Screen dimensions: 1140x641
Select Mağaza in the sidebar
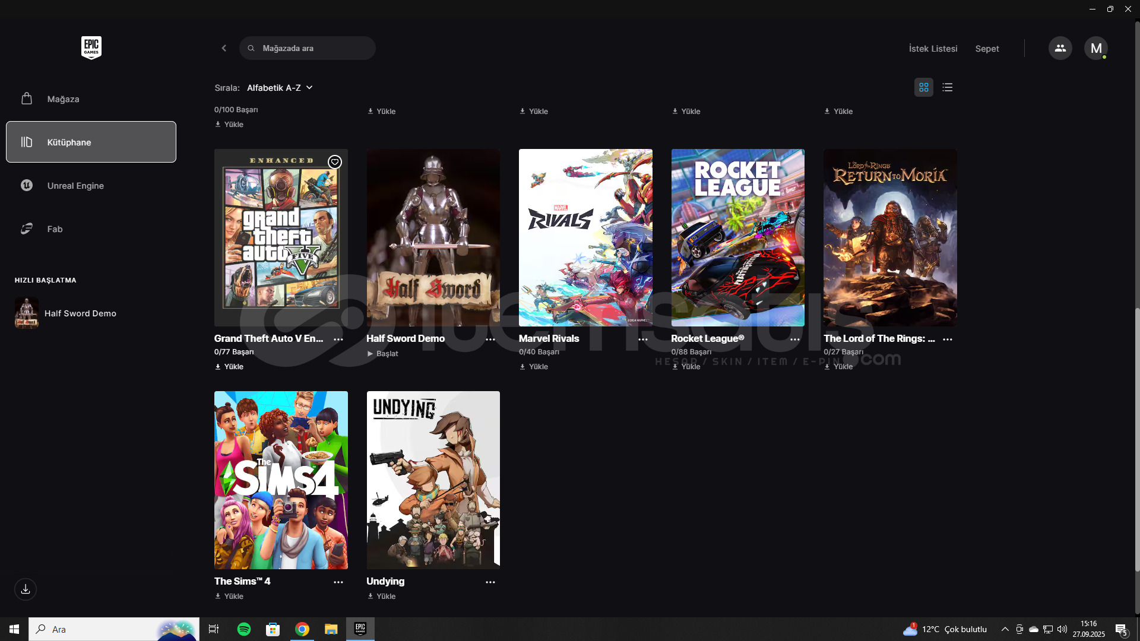click(x=63, y=99)
